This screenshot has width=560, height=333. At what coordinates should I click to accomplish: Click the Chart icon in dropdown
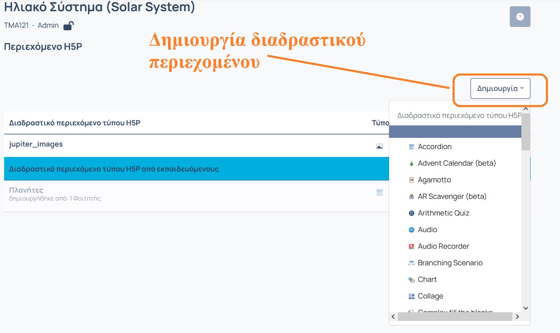pyautogui.click(x=411, y=279)
